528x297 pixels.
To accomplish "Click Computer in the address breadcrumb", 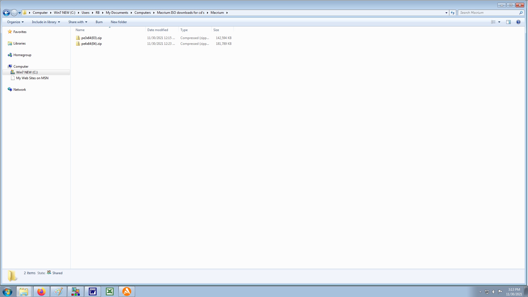I will tap(40, 13).
